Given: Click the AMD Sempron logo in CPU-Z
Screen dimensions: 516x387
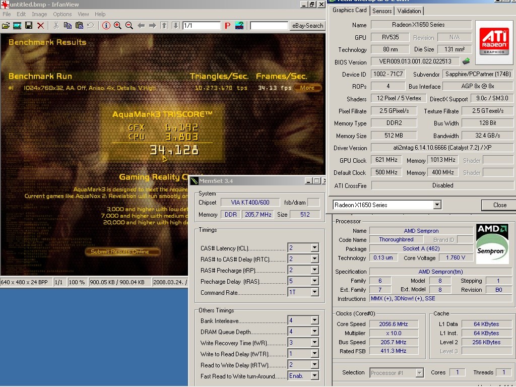Looking at the screenshot, I should [x=492, y=243].
